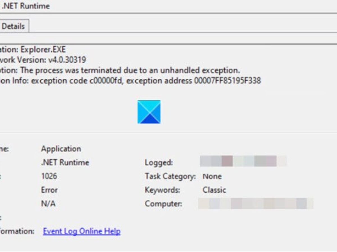Click the event ID value 1026

click(49, 176)
